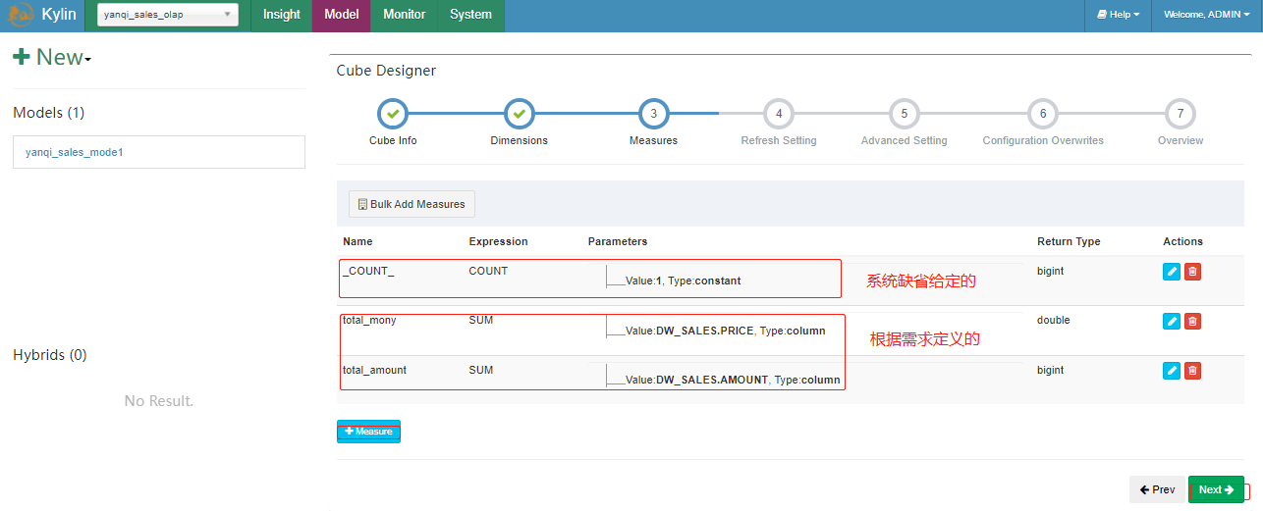The width and height of the screenshot is (1263, 511).
Task: Click the Actions column header
Action: coord(1182,241)
